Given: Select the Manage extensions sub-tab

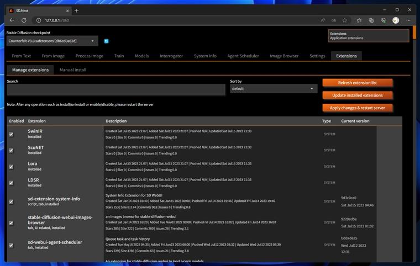Looking at the screenshot, I should [30, 70].
